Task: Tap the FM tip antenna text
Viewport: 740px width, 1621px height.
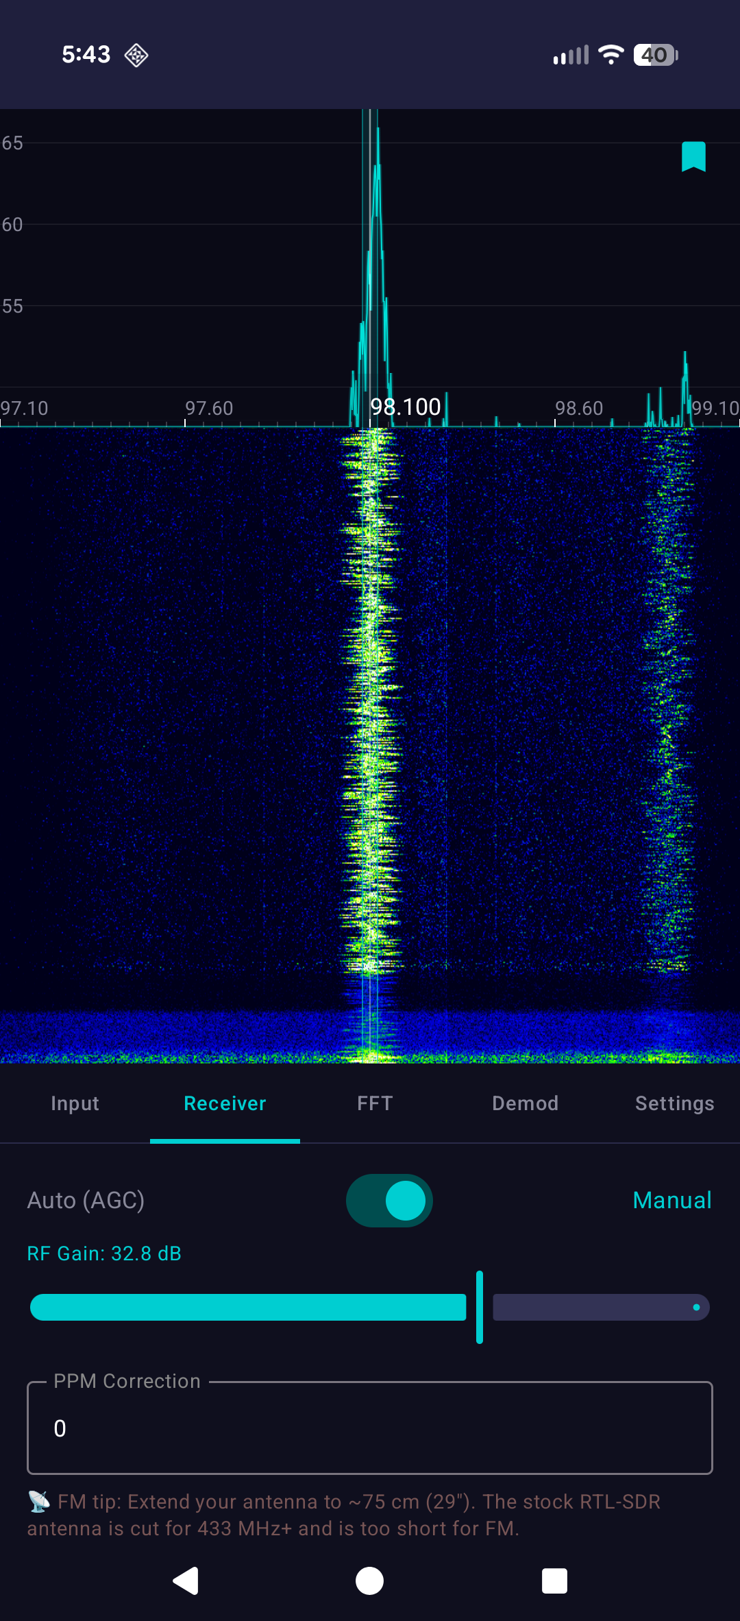Action: tap(344, 1515)
